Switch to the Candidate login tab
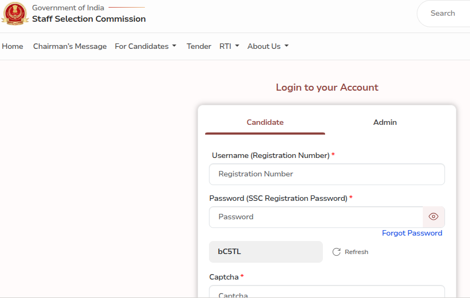The image size is (470, 298). pyautogui.click(x=265, y=122)
